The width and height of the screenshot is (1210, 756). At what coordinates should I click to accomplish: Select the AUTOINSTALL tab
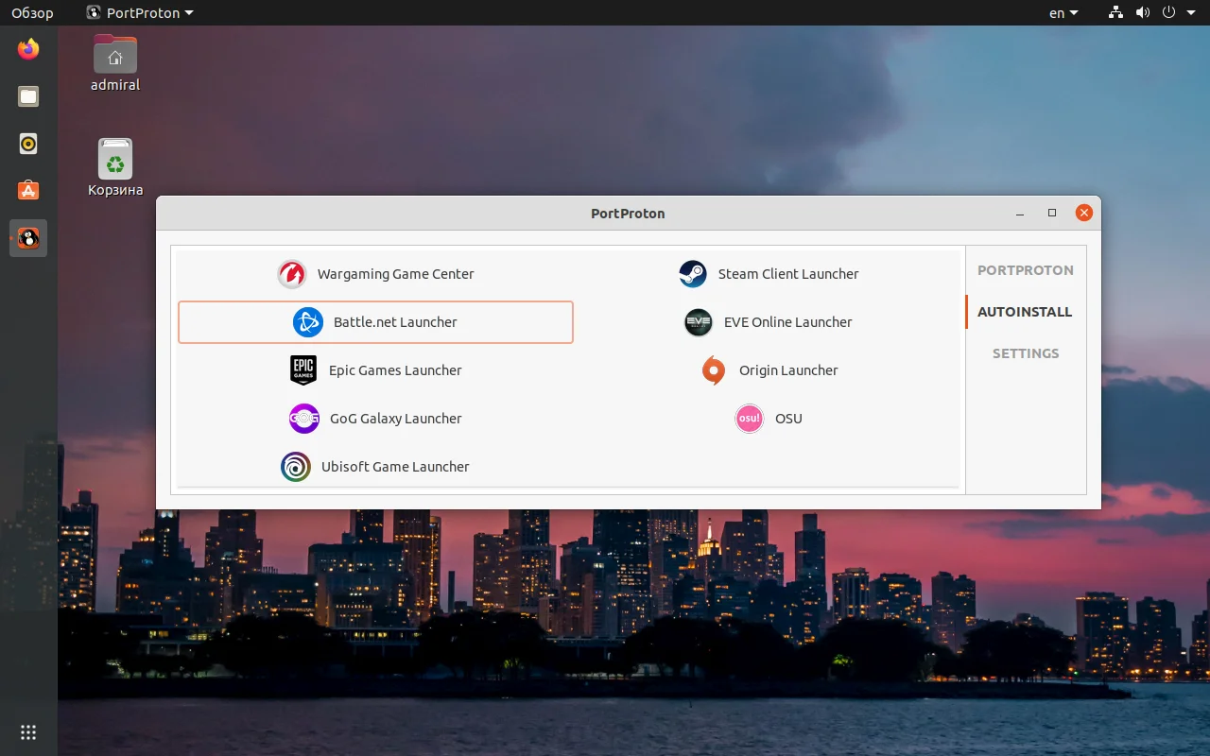pyautogui.click(x=1026, y=312)
